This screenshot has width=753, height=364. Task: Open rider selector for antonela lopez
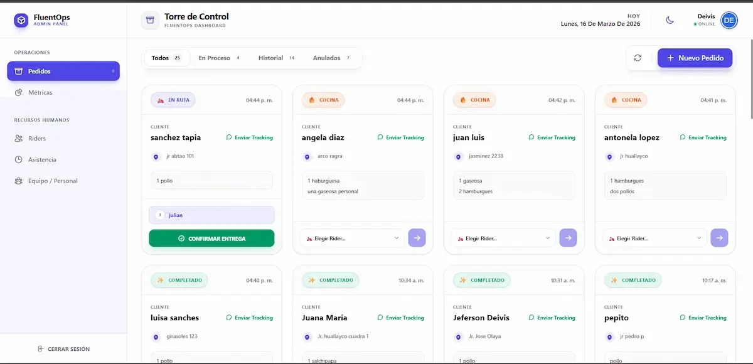pyautogui.click(x=654, y=238)
